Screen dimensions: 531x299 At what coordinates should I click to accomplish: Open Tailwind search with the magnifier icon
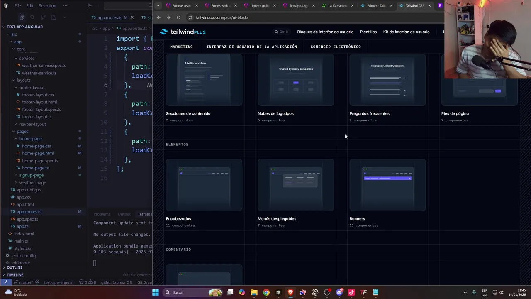tap(276, 32)
